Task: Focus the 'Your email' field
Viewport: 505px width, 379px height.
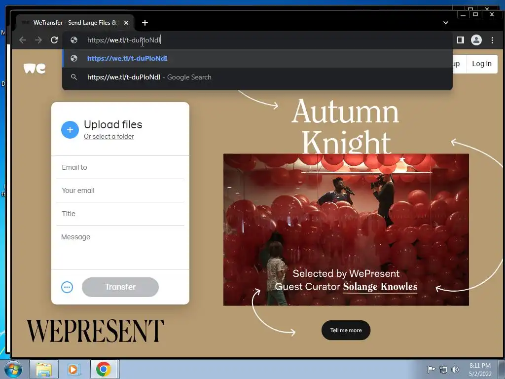Action: 120,190
